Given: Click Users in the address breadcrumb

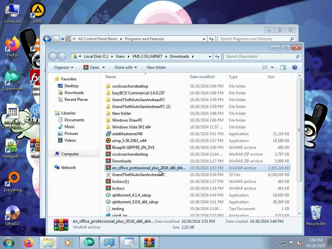Looking at the screenshot, I should pos(120,56).
